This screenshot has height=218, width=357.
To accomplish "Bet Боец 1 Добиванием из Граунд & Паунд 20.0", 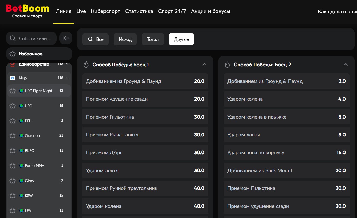I will tap(145, 81).
